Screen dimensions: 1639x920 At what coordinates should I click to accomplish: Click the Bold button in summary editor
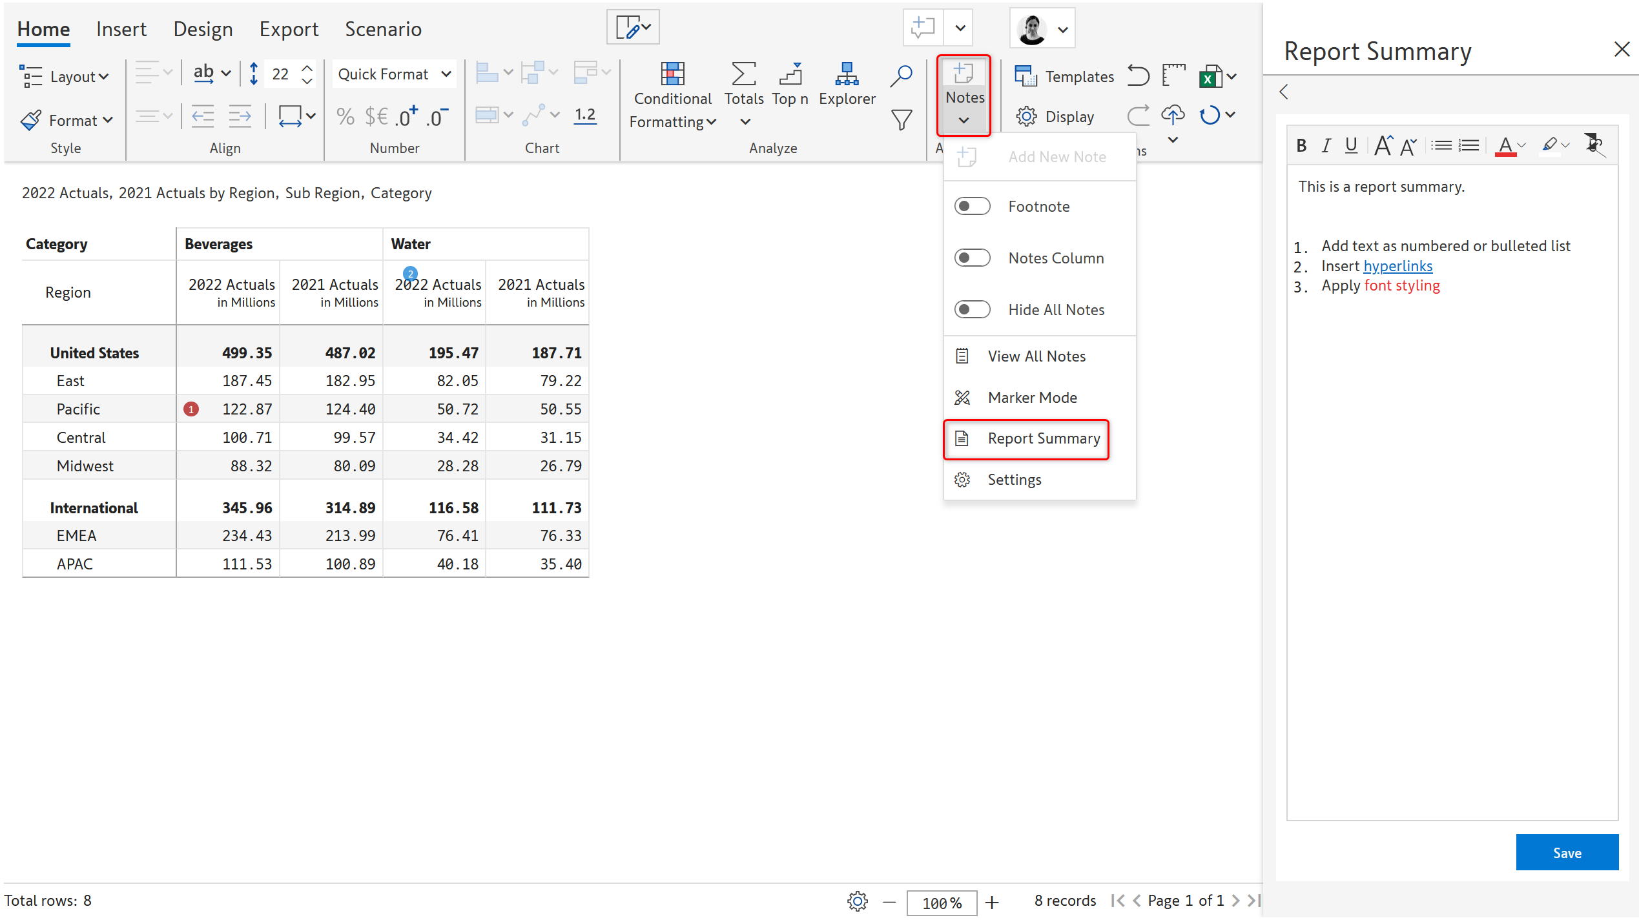coord(1301,145)
